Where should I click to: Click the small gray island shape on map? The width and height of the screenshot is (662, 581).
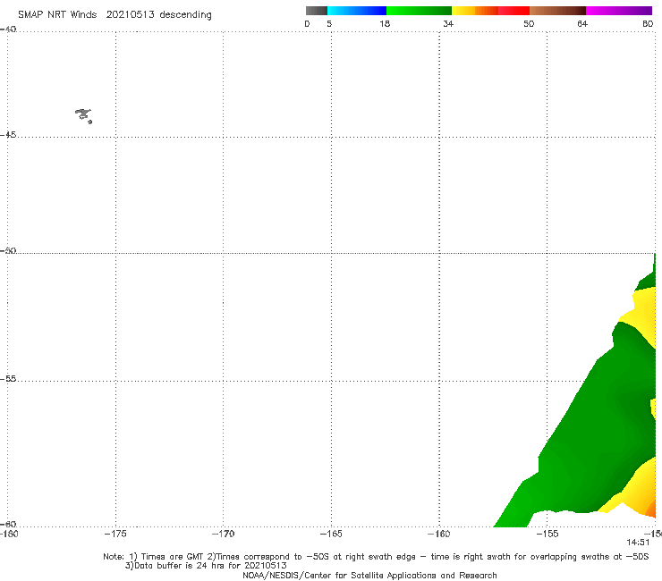(x=83, y=115)
